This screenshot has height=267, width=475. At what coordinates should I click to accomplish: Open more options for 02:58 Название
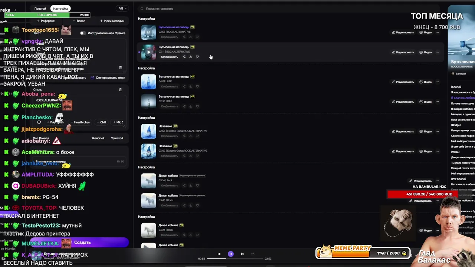point(438,131)
